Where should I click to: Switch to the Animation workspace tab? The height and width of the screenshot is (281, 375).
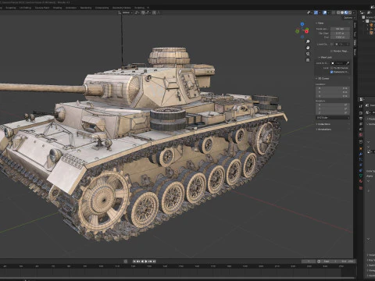coord(71,8)
